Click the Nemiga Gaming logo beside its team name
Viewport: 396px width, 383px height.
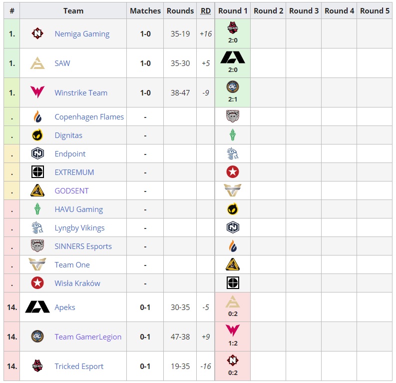point(37,34)
